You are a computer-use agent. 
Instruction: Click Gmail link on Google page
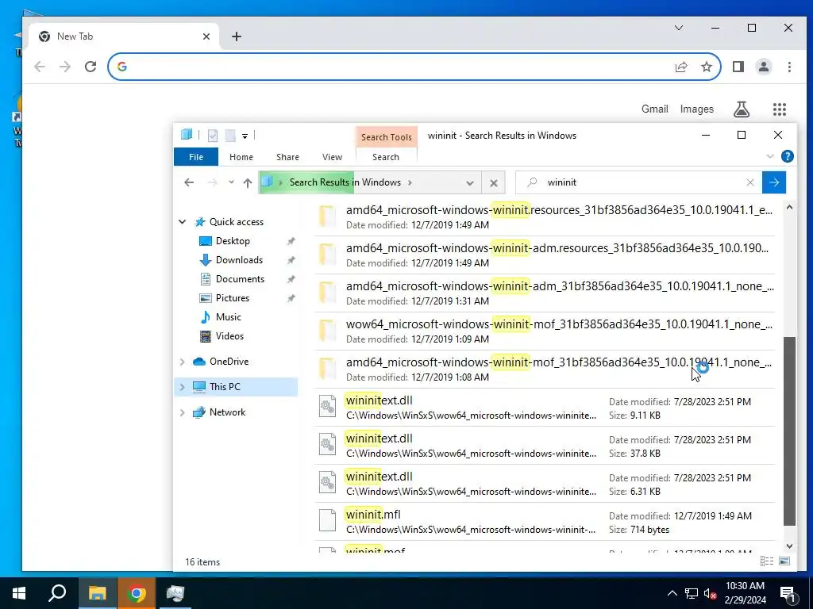click(x=654, y=109)
